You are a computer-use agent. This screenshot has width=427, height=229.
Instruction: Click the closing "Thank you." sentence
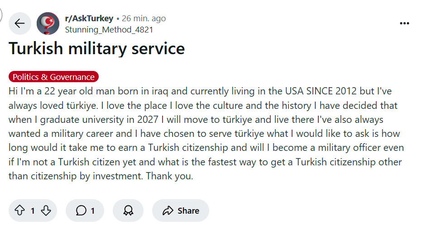[x=169, y=176]
